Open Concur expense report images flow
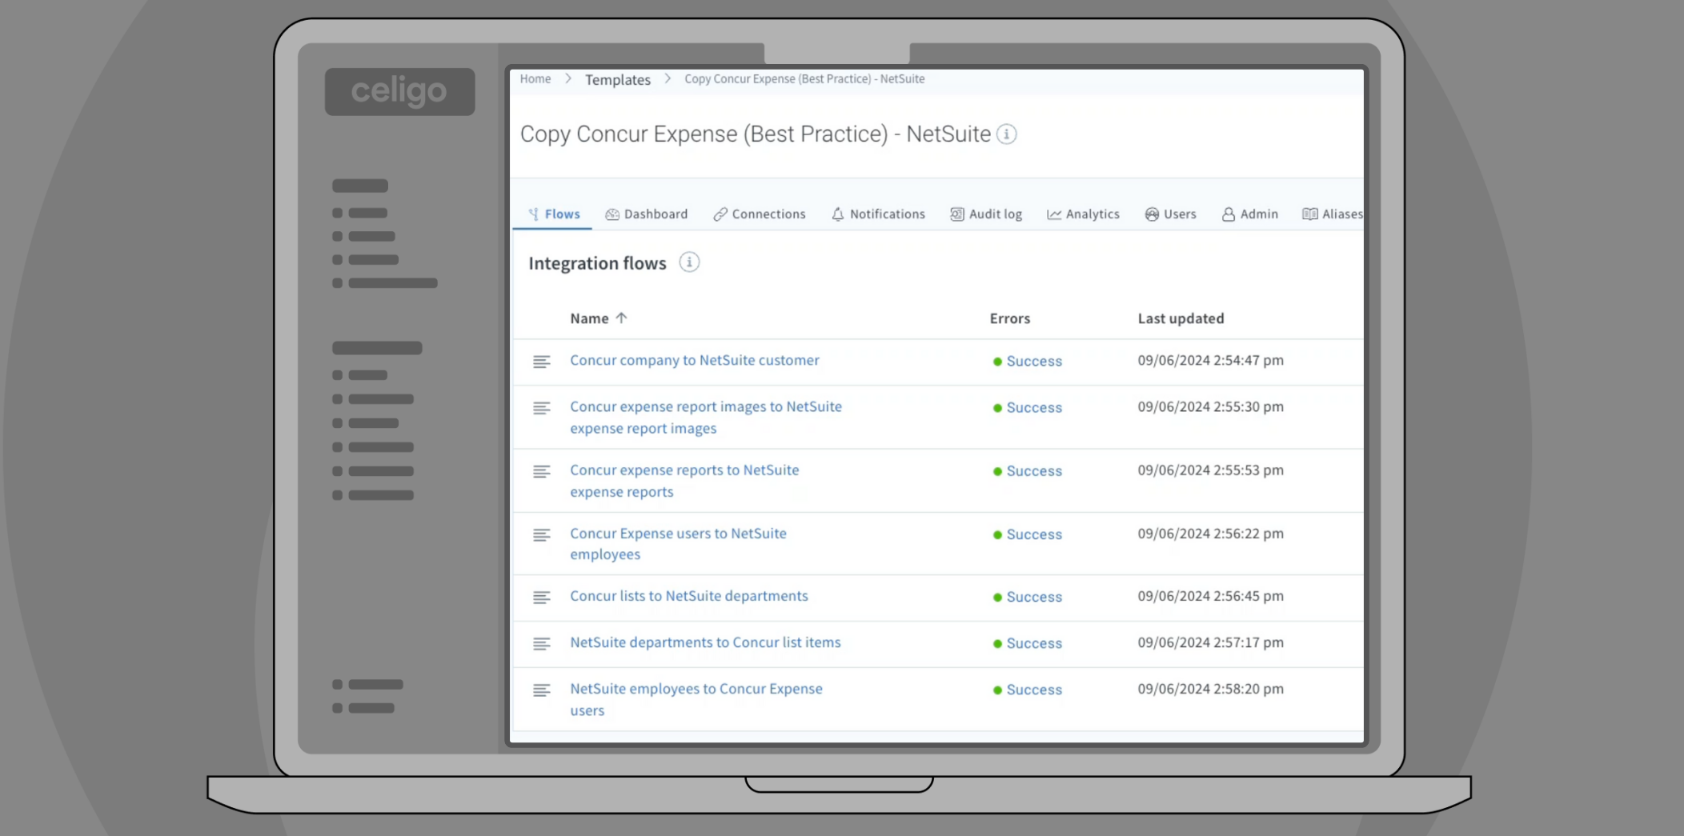This screenshot has height=836, width=1684. (x=706, y=417)
